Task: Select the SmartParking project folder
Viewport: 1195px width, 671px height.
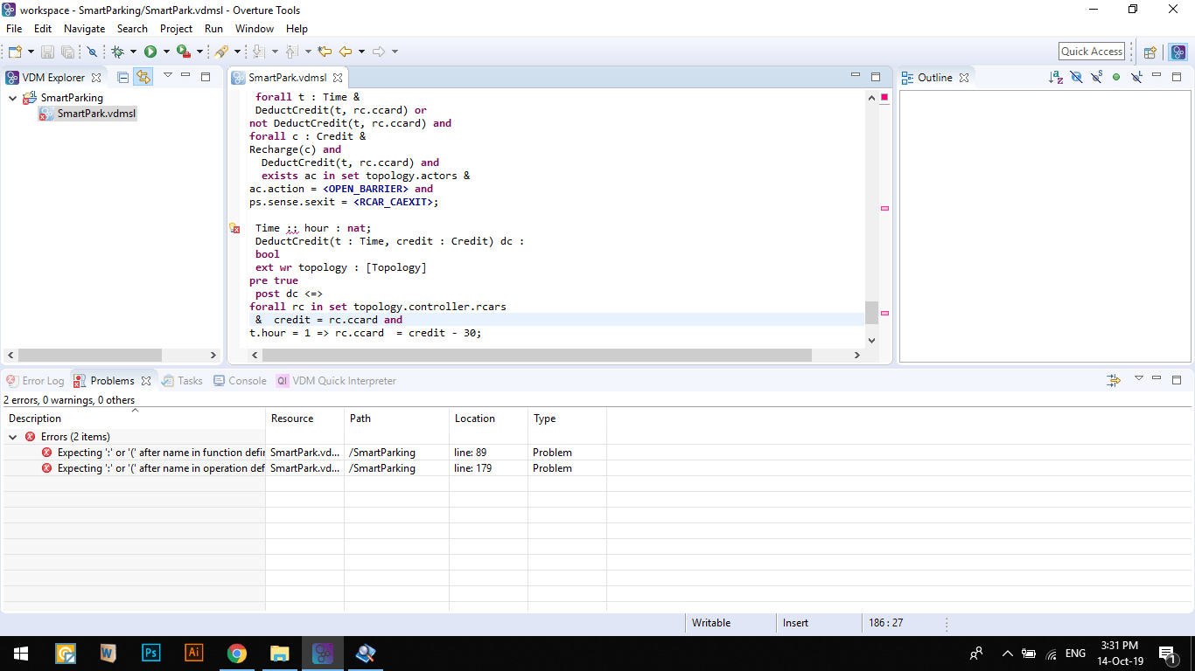Action: coord(72,98)
